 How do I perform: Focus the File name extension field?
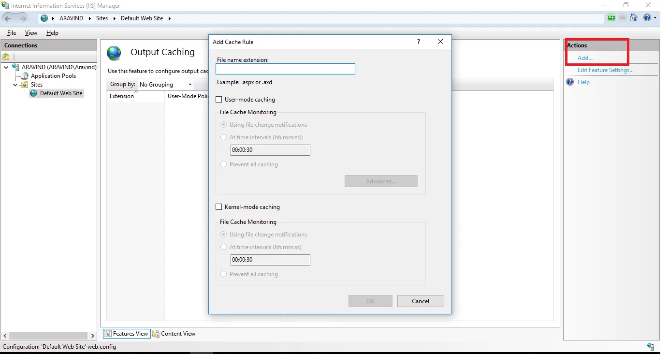tap(286, 69)
